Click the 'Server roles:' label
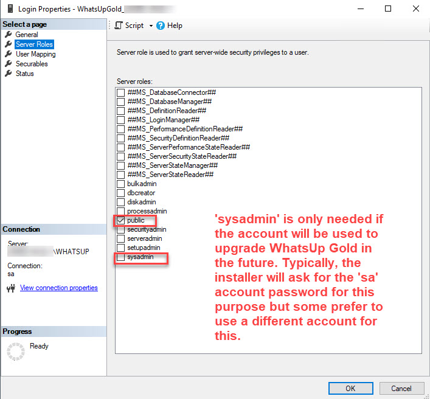The width and height of the screenshot is (430, 399). 134,82
